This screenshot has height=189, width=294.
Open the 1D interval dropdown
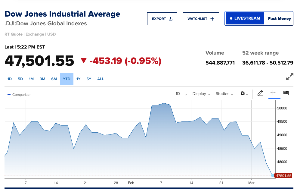click(181, 94)
